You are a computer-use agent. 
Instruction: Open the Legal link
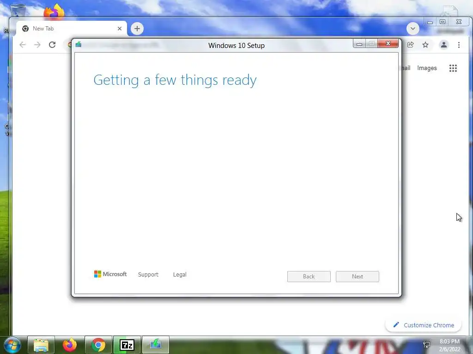click(x=180, y=275)
